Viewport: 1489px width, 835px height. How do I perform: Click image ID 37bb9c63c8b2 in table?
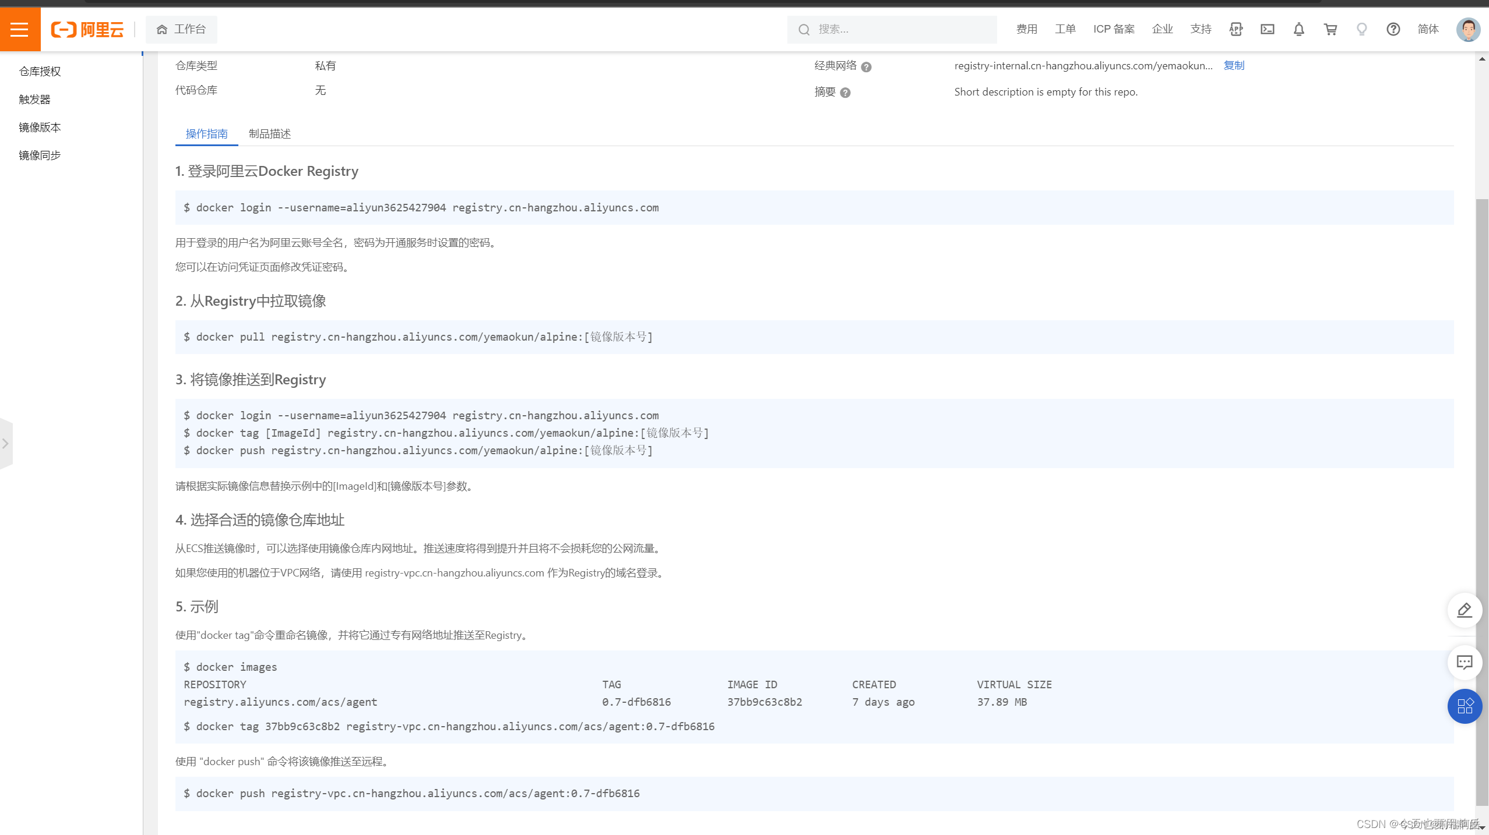tap(765, 702)
